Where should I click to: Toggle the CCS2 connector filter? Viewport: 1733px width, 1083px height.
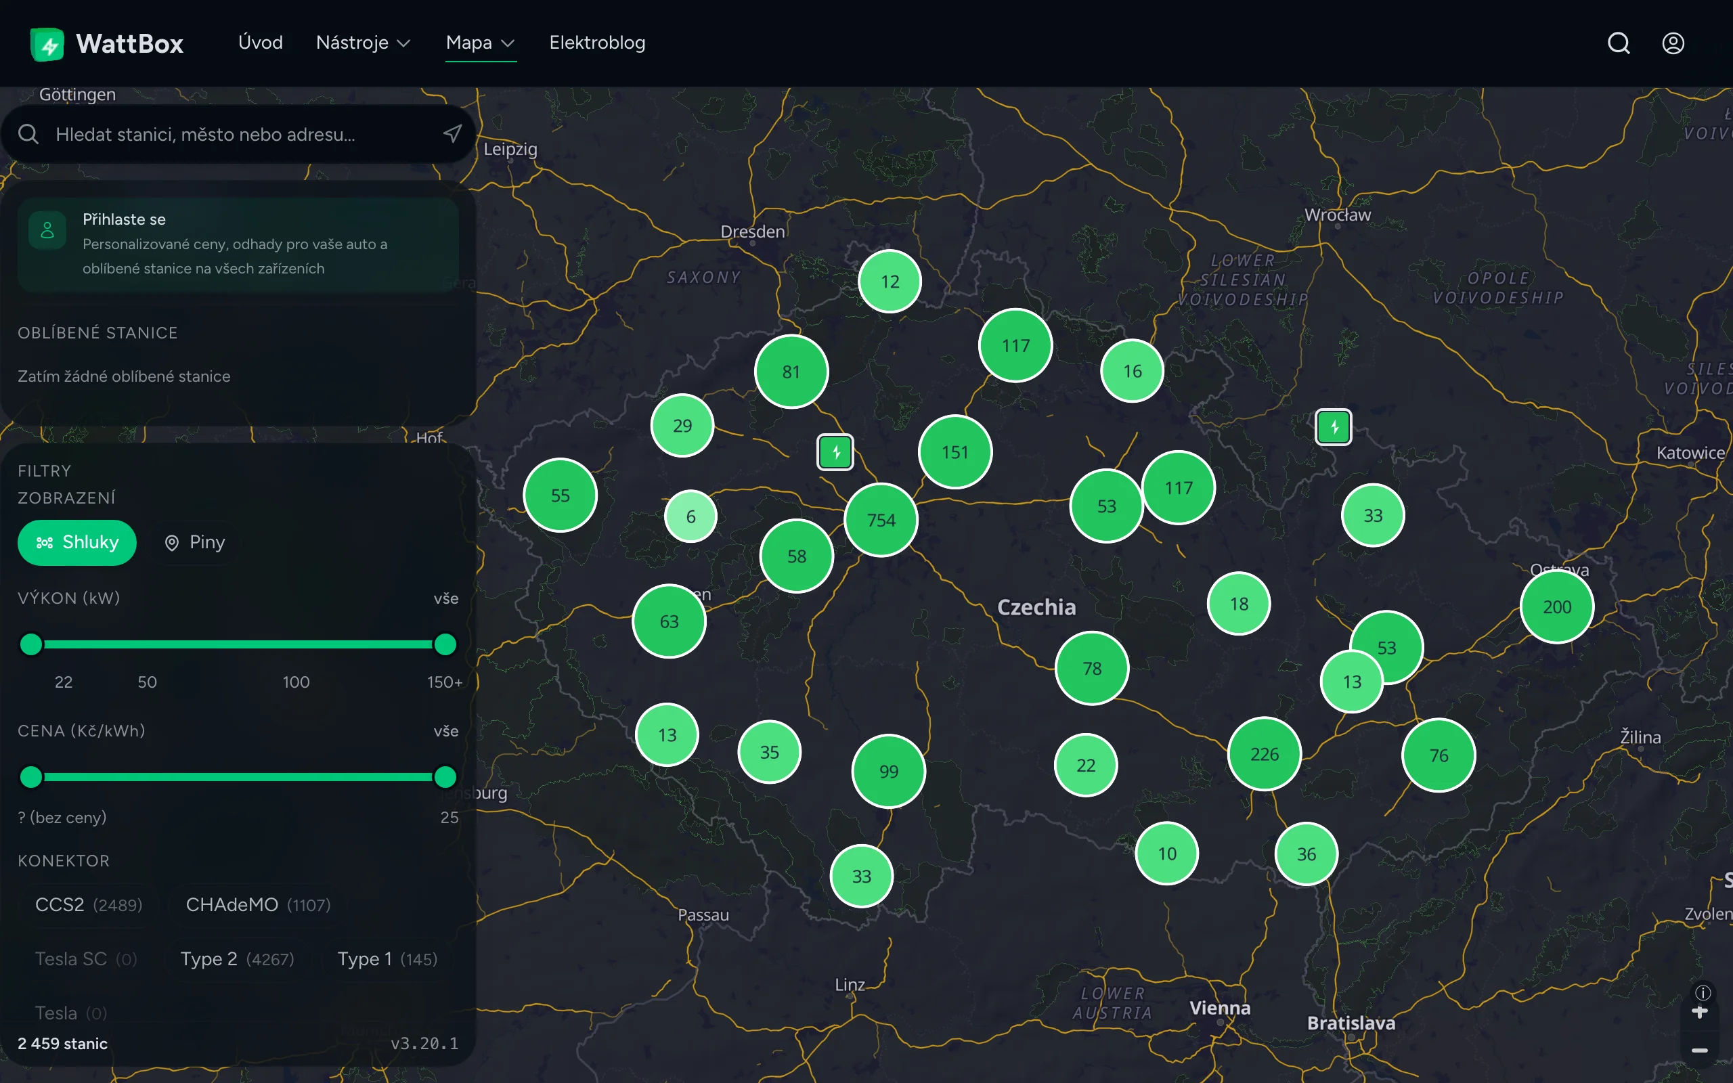point(88,905)
